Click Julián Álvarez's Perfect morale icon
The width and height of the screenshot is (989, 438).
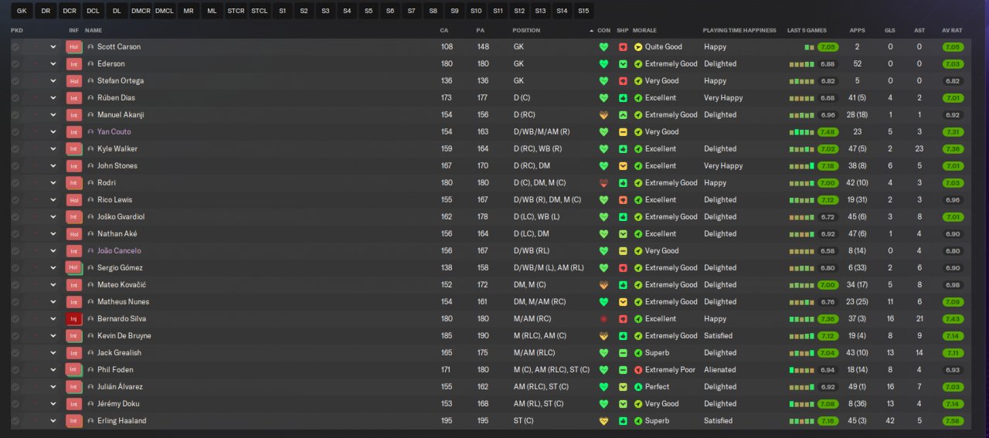638,387
